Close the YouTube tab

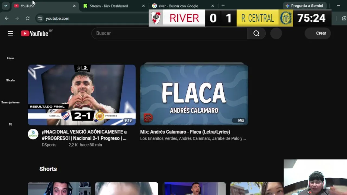tap(74, 6)
